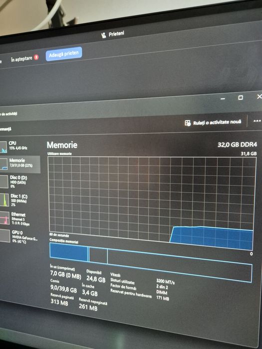The width and height of the screenshot is (262, 349).
Task: Click the CPU mini graph thumbnail
Action: point(3,147)
